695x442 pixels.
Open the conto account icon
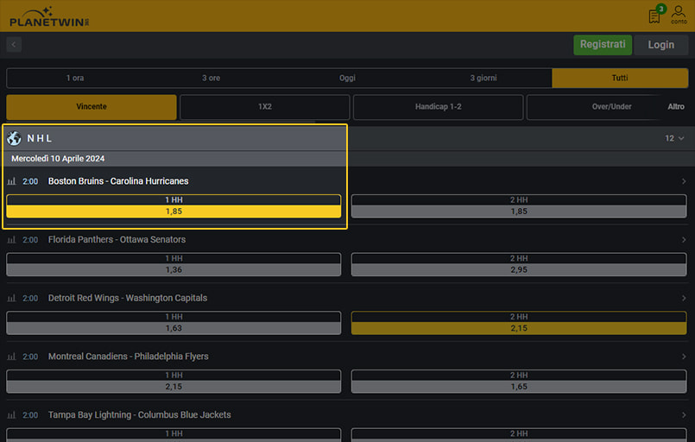click(678, 15)
